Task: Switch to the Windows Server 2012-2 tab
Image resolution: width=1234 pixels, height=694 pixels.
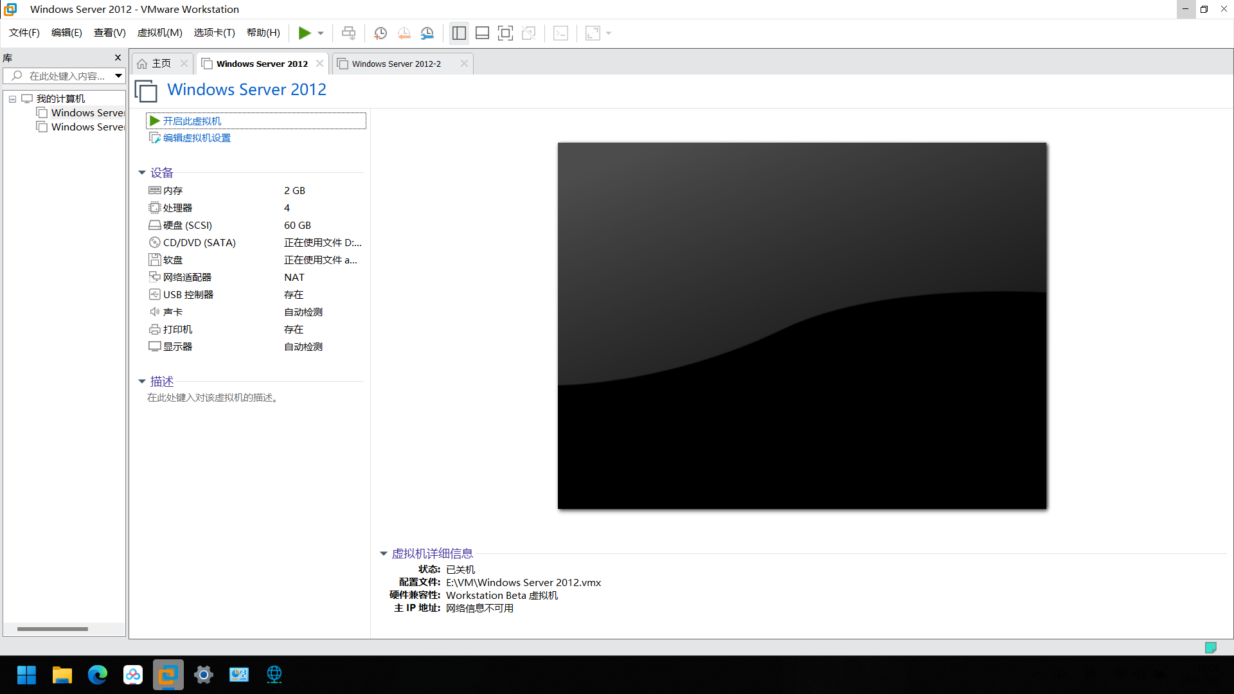Action: point(396,64)
